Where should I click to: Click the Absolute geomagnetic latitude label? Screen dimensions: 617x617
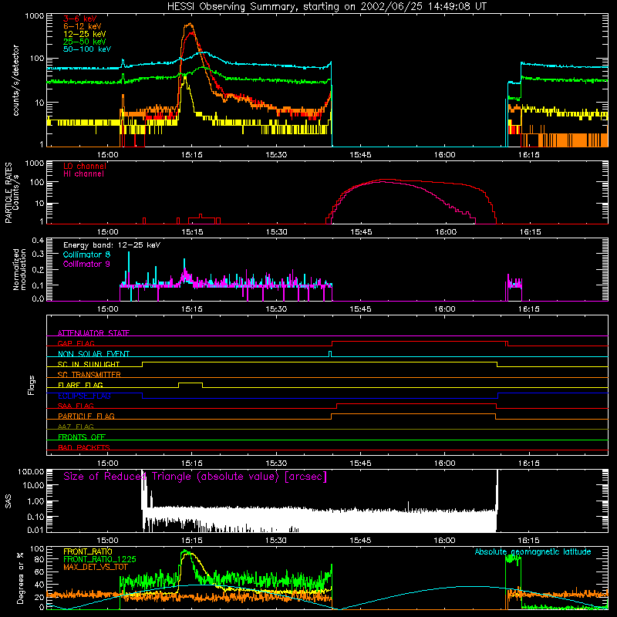pos(533,551)
